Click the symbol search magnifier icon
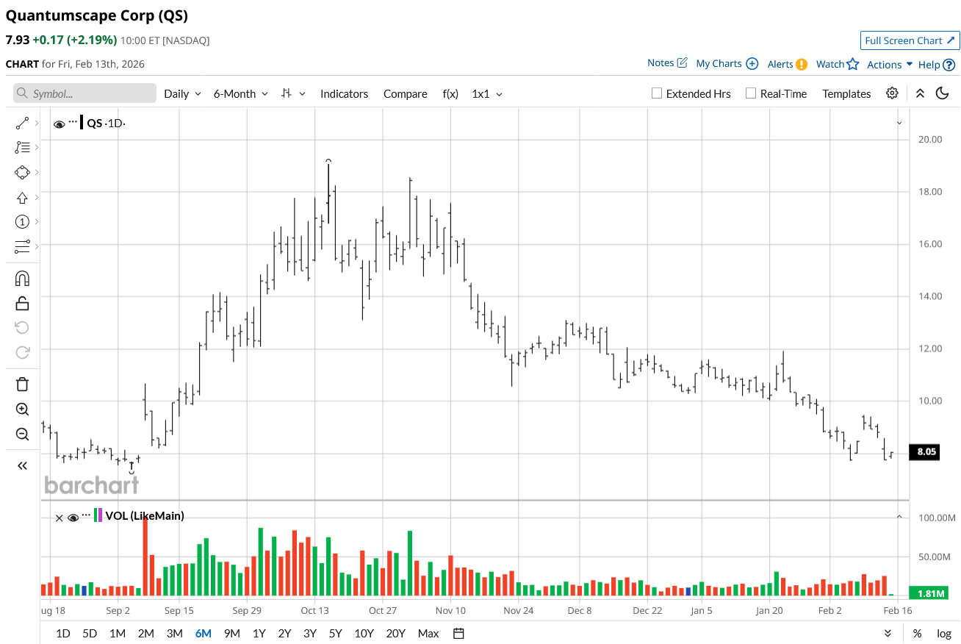Screen dimensions: 961x644 pyautogui.click(x=22, y=94)
